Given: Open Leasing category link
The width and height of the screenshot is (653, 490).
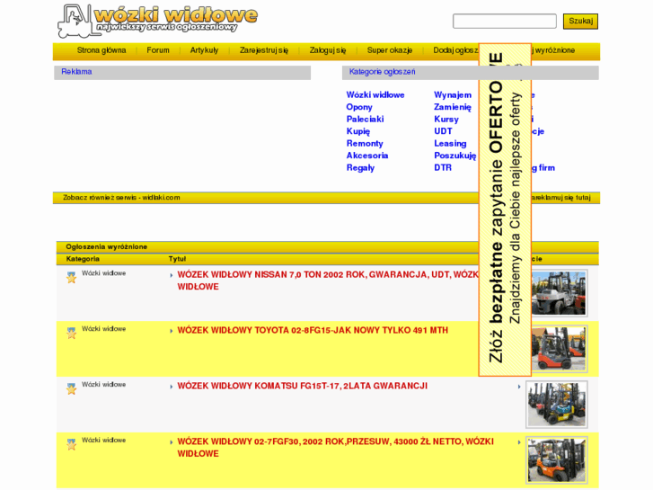Looking at the screenshot, I should [x=450, y=144].
